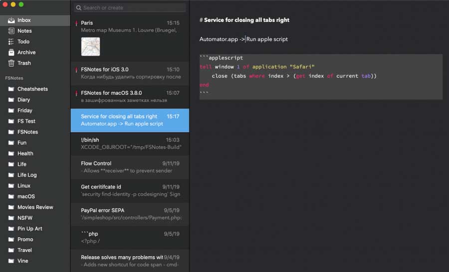
Task: Click the pin marker on FSNotes for macOS 3.8.0
Action: click(x=76, y=93)
